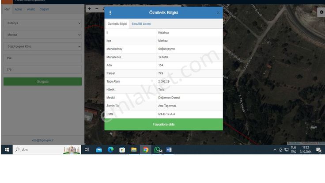Open the network icon in system tray
The image size is (325, 183).
[x=287, y=149]
